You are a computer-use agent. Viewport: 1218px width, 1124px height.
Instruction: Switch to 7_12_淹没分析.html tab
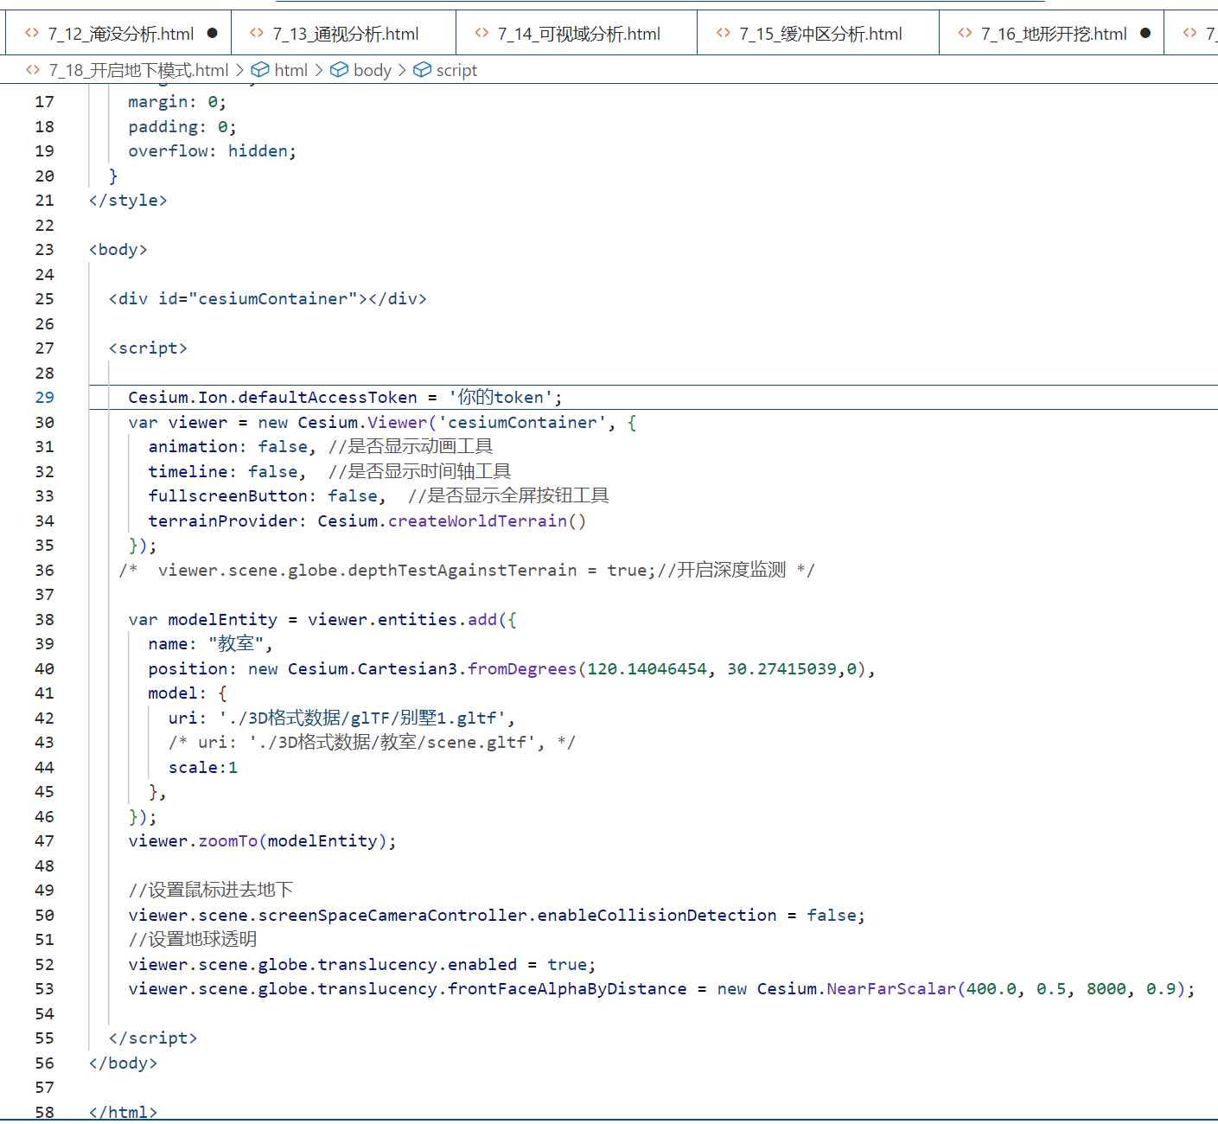pos(119,34)
